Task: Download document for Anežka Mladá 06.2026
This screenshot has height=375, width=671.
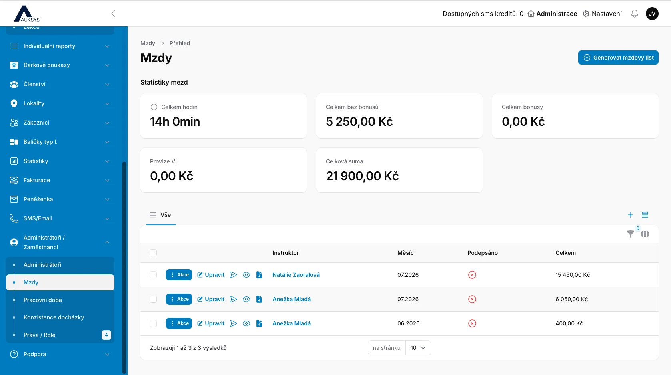Action: coord(259,323)
